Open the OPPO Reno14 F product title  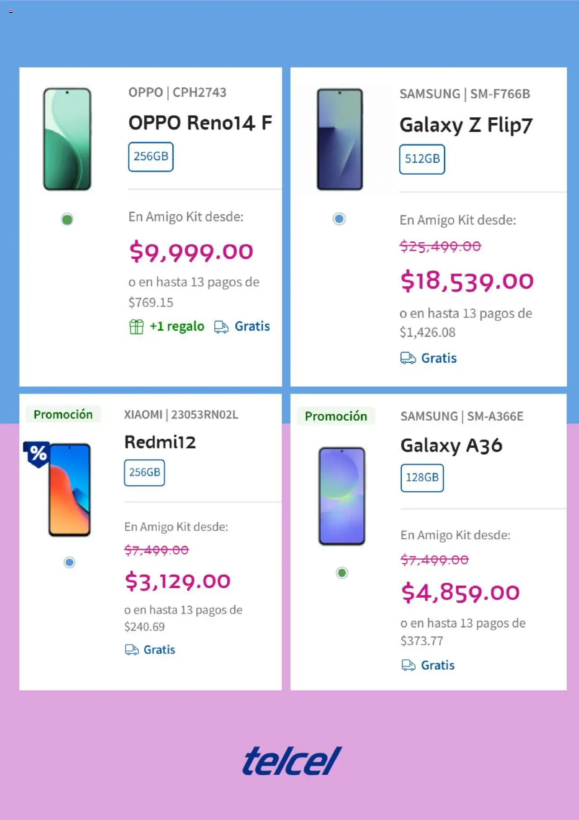pyautogui.click(x=200, y=123)
